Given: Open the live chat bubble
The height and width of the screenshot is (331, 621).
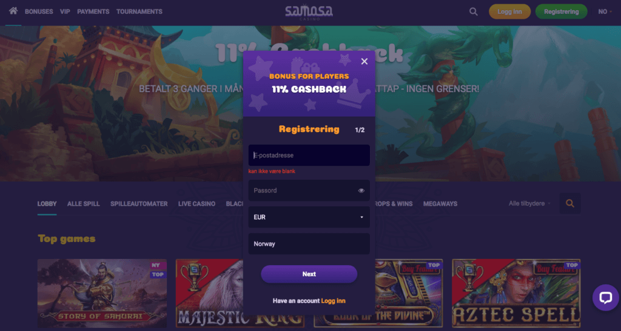Looking at the screenshot, I should click(606, 298).
